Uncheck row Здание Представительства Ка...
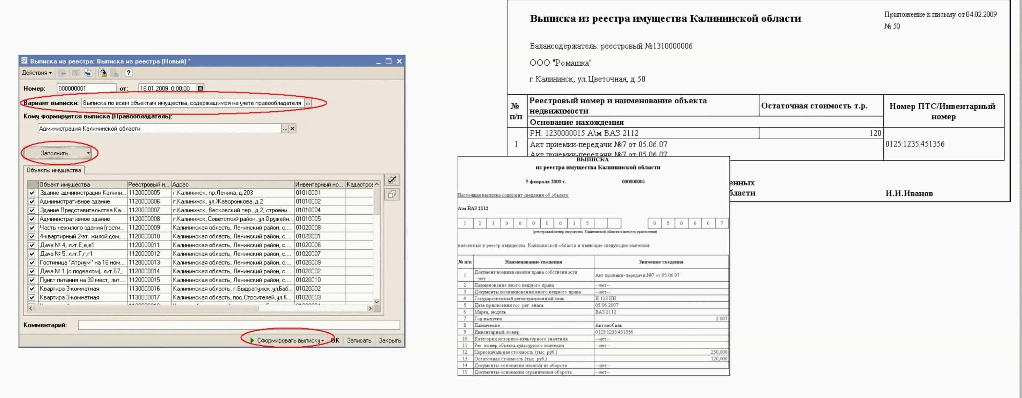This screenshot has width=1022, height=398. coord(32,210)
